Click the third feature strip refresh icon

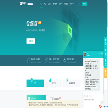click(64, 61)
